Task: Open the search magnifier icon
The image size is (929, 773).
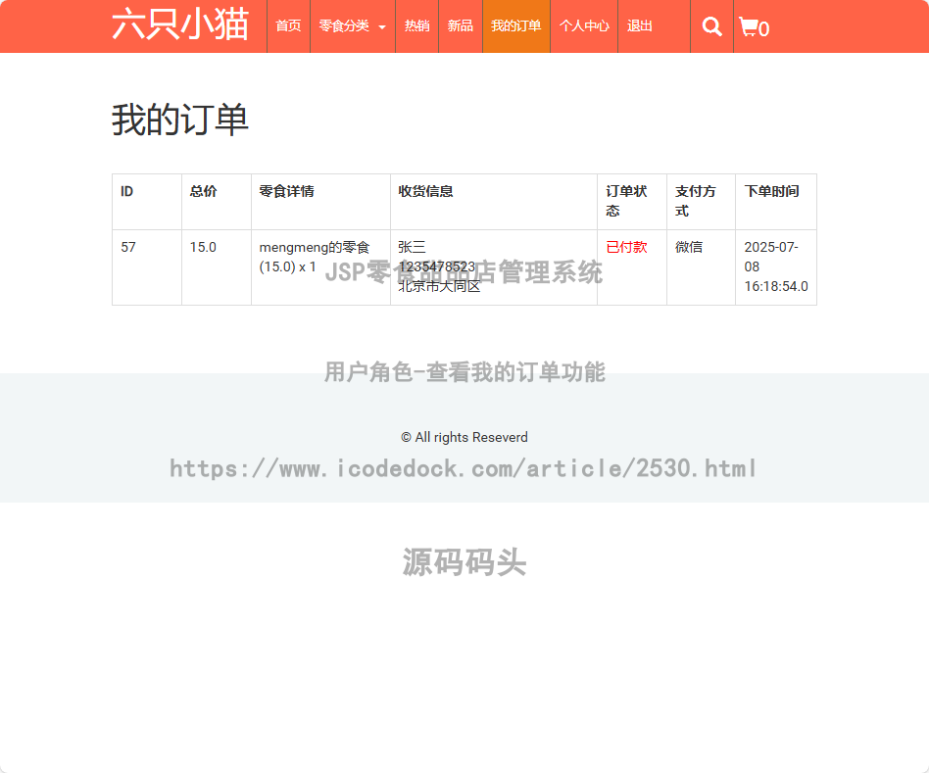Action: pos(711,26)
